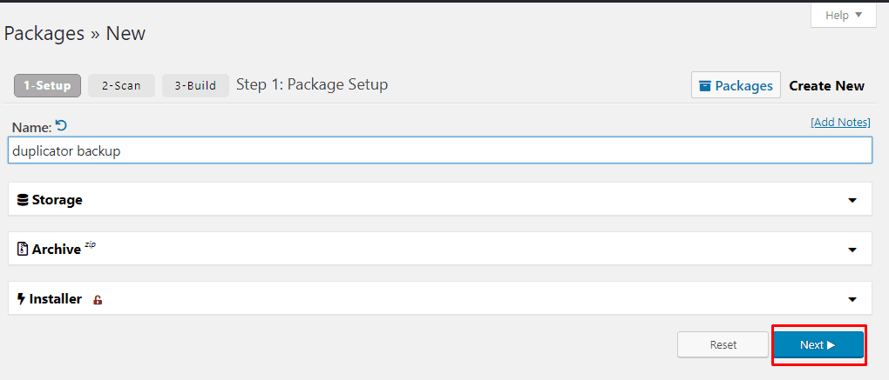Click the play triangle on Next button
The height and width of the screenshot is (380, 889).
[831, 345]
